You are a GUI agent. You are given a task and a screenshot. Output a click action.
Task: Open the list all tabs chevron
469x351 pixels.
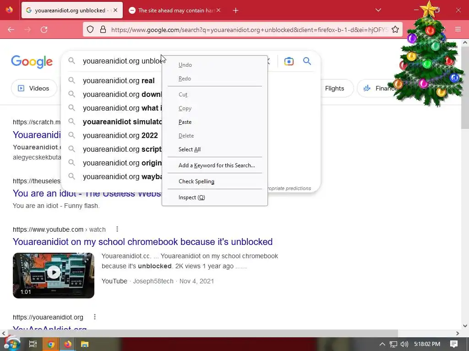[x=378, y=10]
